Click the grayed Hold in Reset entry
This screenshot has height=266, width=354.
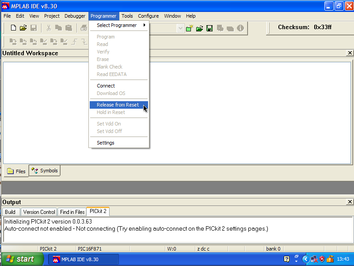pos(119,112)
